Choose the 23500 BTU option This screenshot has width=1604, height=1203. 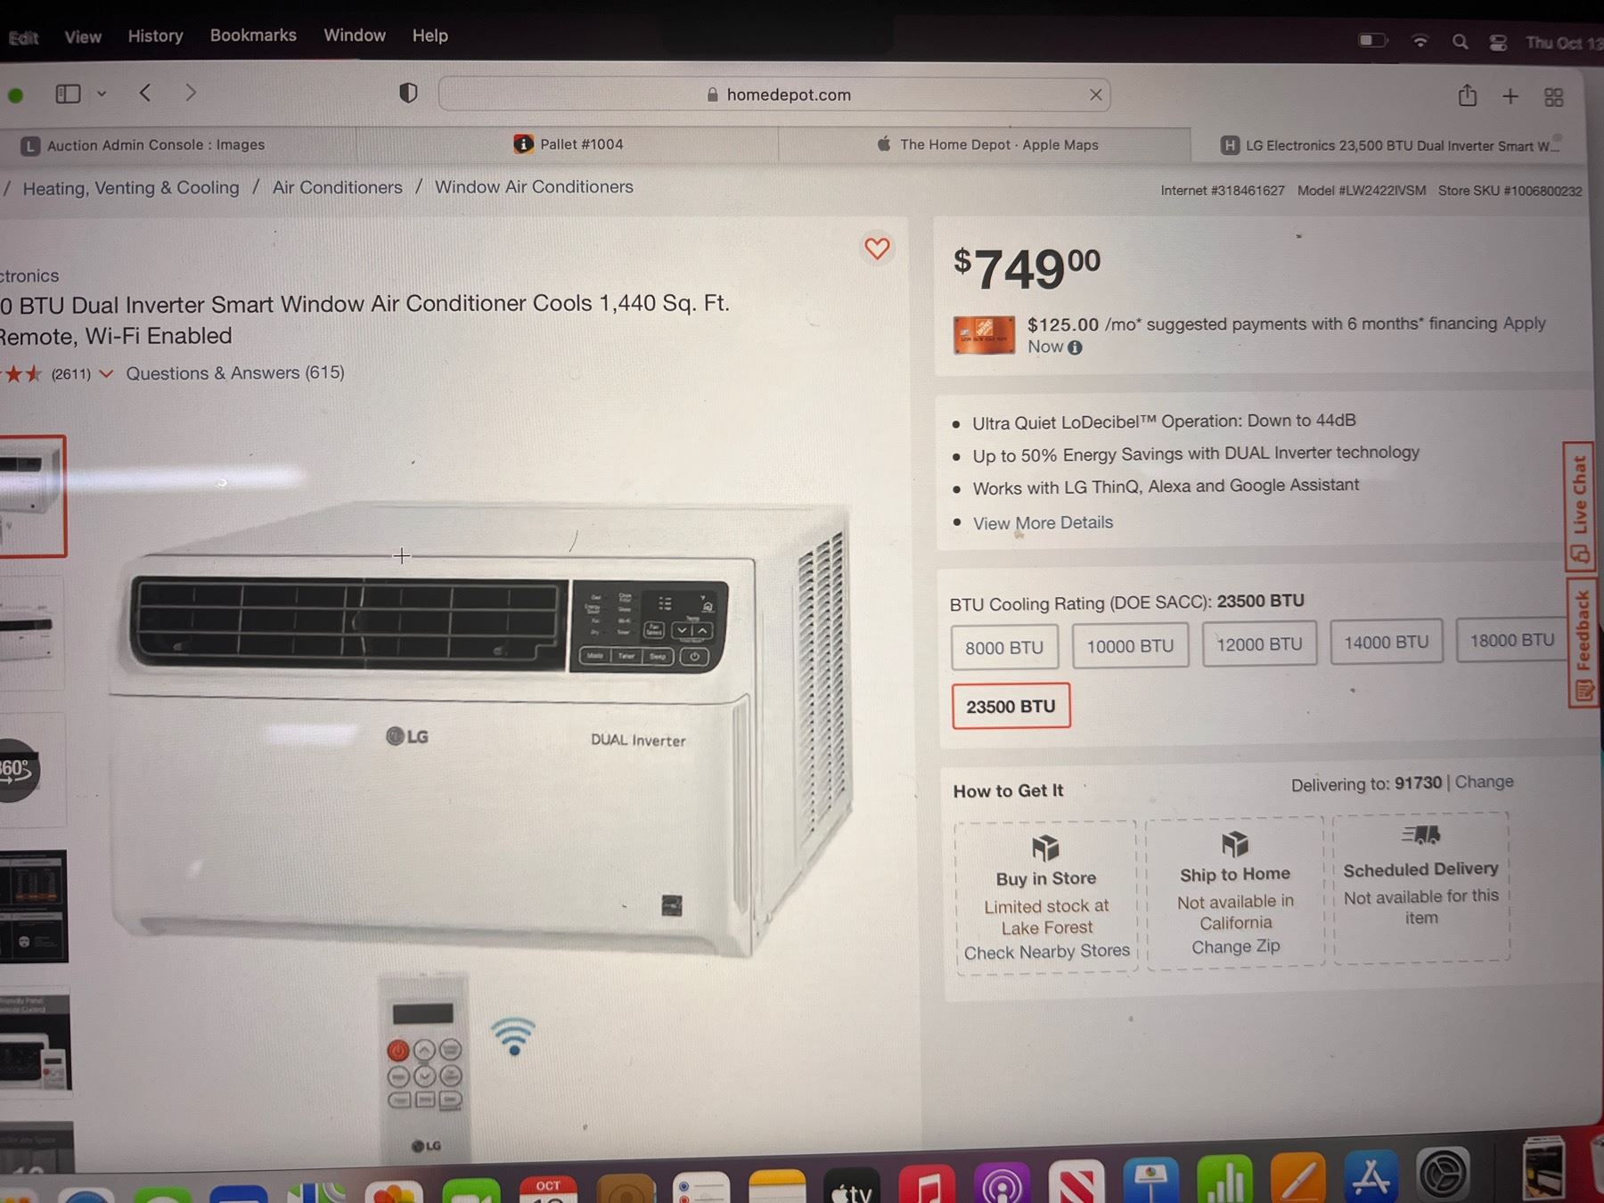[1011, 706]
